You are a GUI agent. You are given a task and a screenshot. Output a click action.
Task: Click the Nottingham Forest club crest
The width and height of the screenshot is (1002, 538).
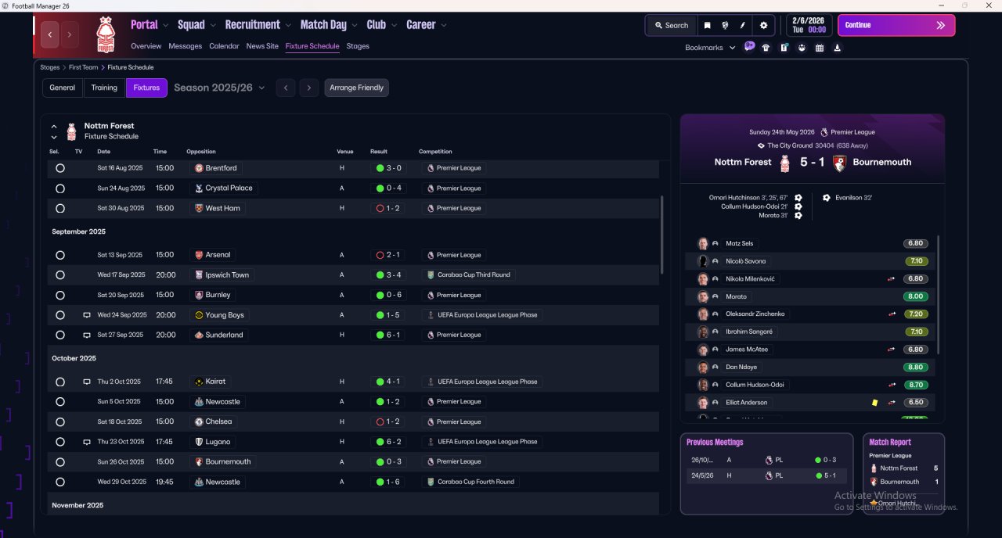coord(105,34)
